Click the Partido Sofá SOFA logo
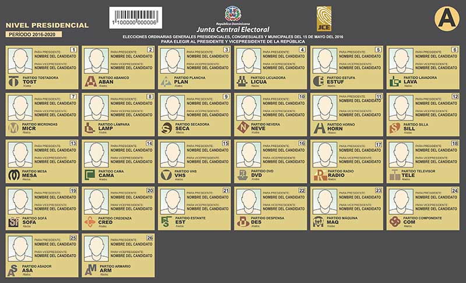This screenshot has width=466, height=283. click(14, 222)
